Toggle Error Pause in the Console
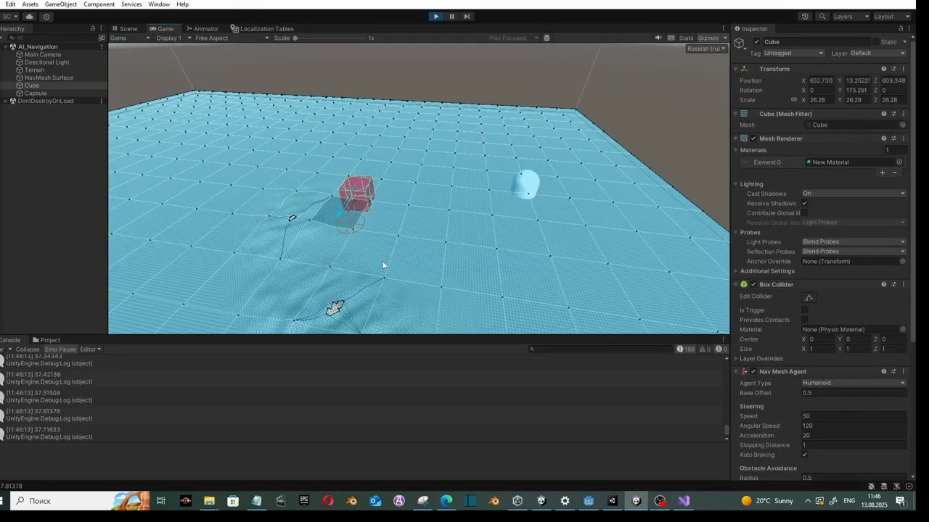929x522 pixels. click(x=60, y=349)
